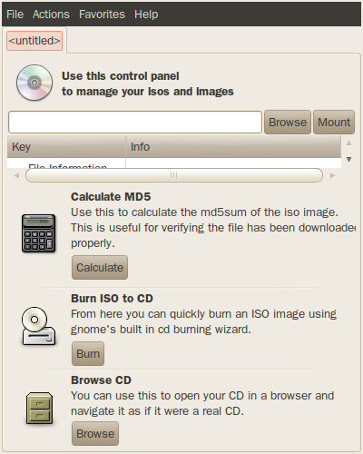Open the Actions menu
Image resolution: width=363 pixels, height=454 pixels.
[x=51, y=15]
